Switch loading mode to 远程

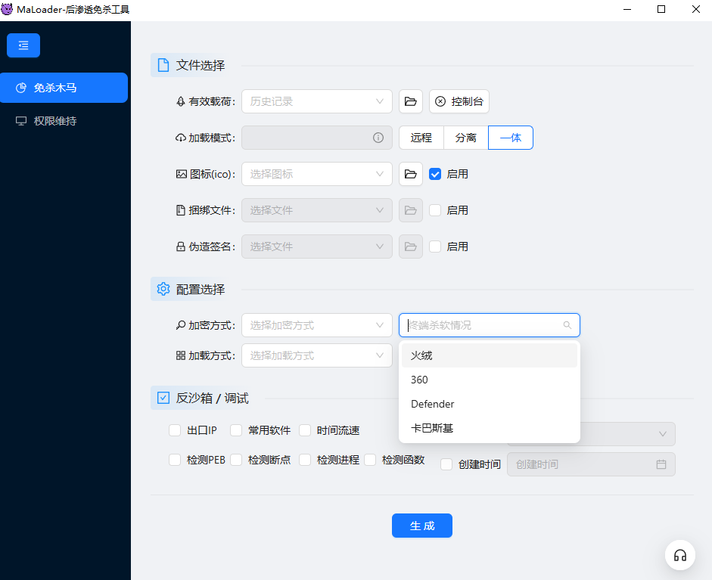click(421, 138)
